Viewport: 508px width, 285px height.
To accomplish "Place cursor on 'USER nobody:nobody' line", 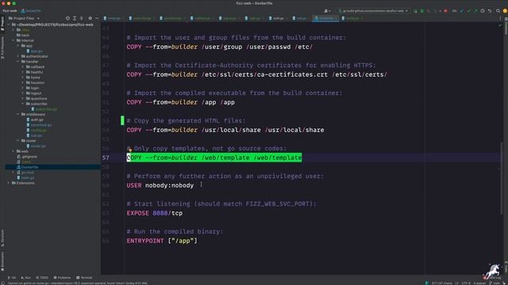I will (160, 185).
